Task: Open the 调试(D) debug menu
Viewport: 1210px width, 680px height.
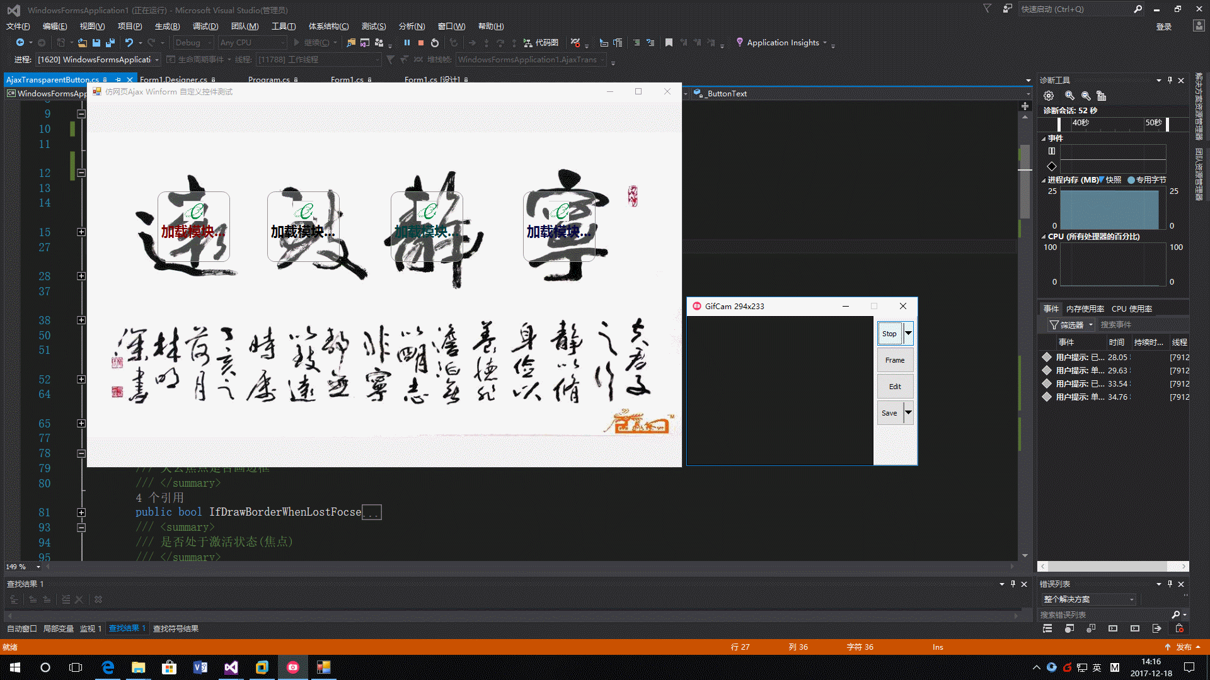Action: 205,26
